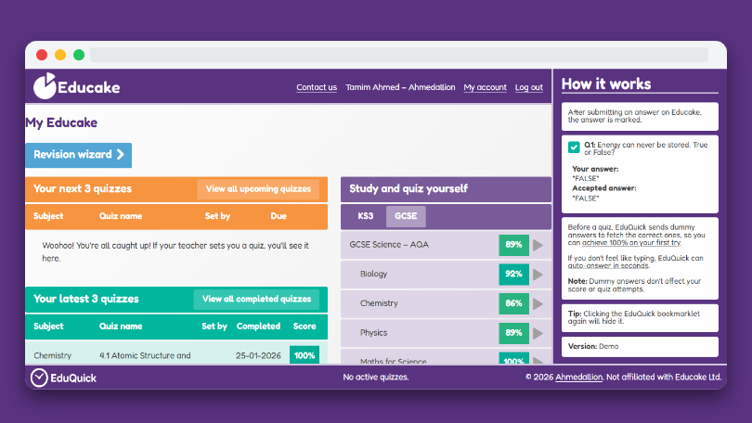Select the Biology subject row

click(446, 274)
